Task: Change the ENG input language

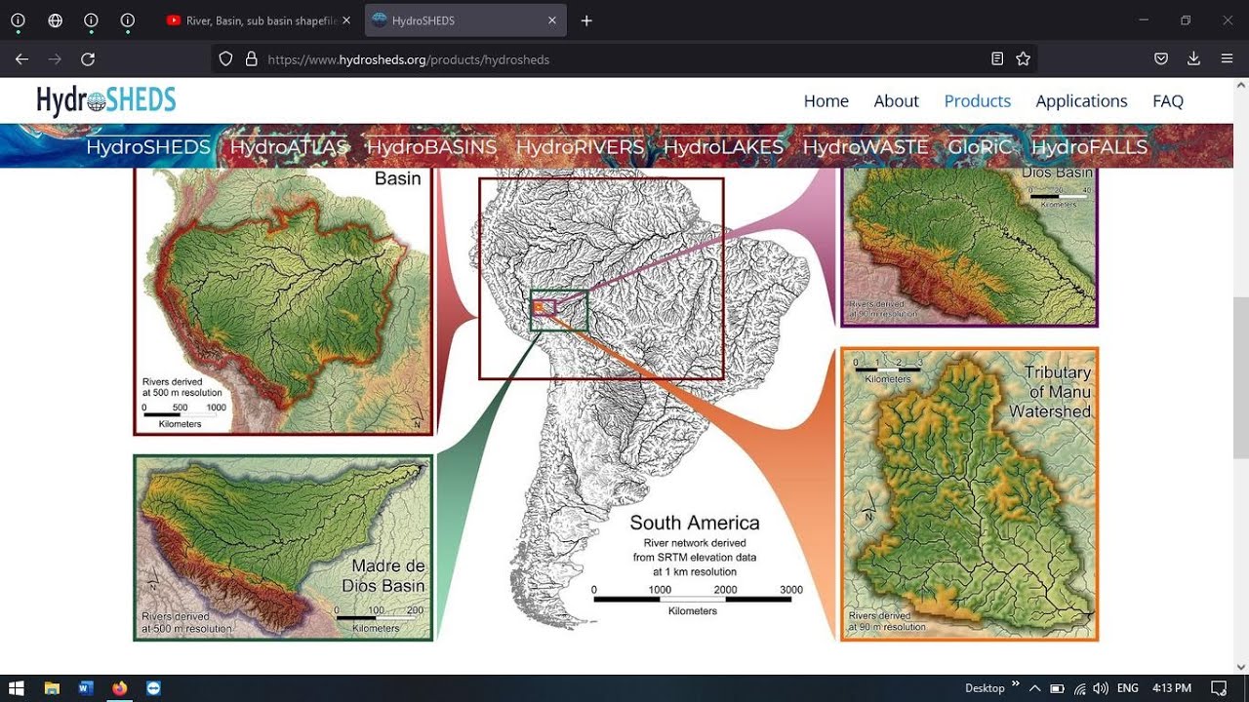Action: (x=1127, y=688)
